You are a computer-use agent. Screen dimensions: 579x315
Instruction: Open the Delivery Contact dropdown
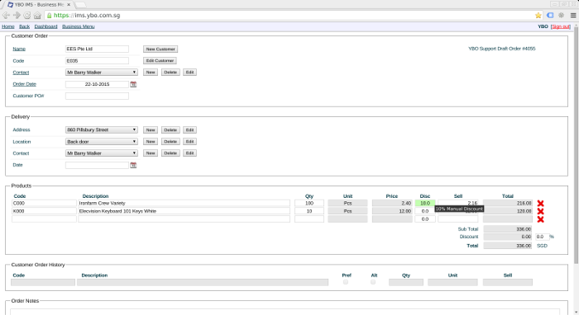[102, 153]
